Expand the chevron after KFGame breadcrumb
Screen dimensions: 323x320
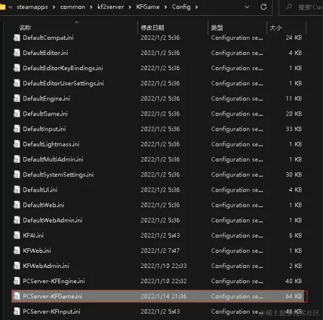coord(166,7)
